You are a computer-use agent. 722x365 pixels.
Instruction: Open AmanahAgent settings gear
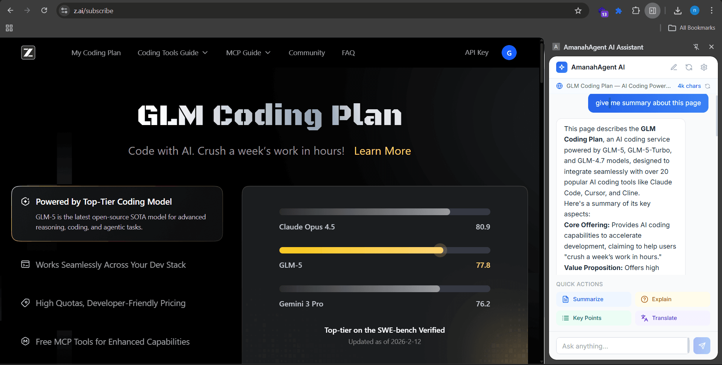pyautogui.click(x=704, y=67)
